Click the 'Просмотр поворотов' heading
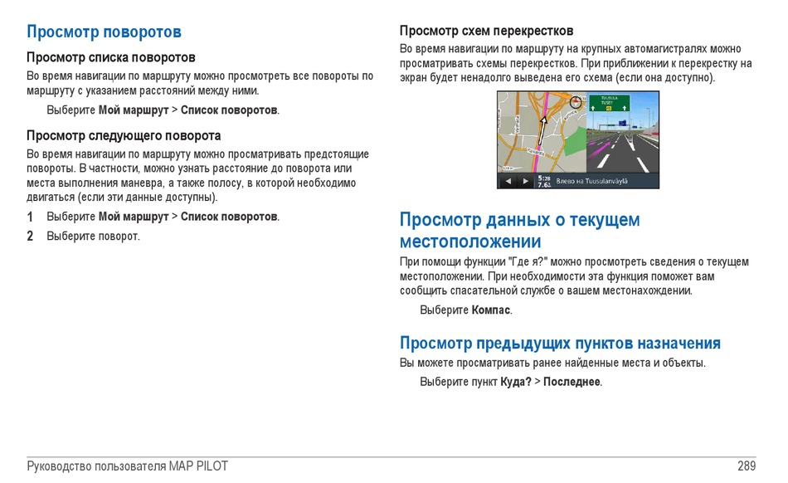Image resolution: width=788 pixels, height=483 pixels. (104, 32)
